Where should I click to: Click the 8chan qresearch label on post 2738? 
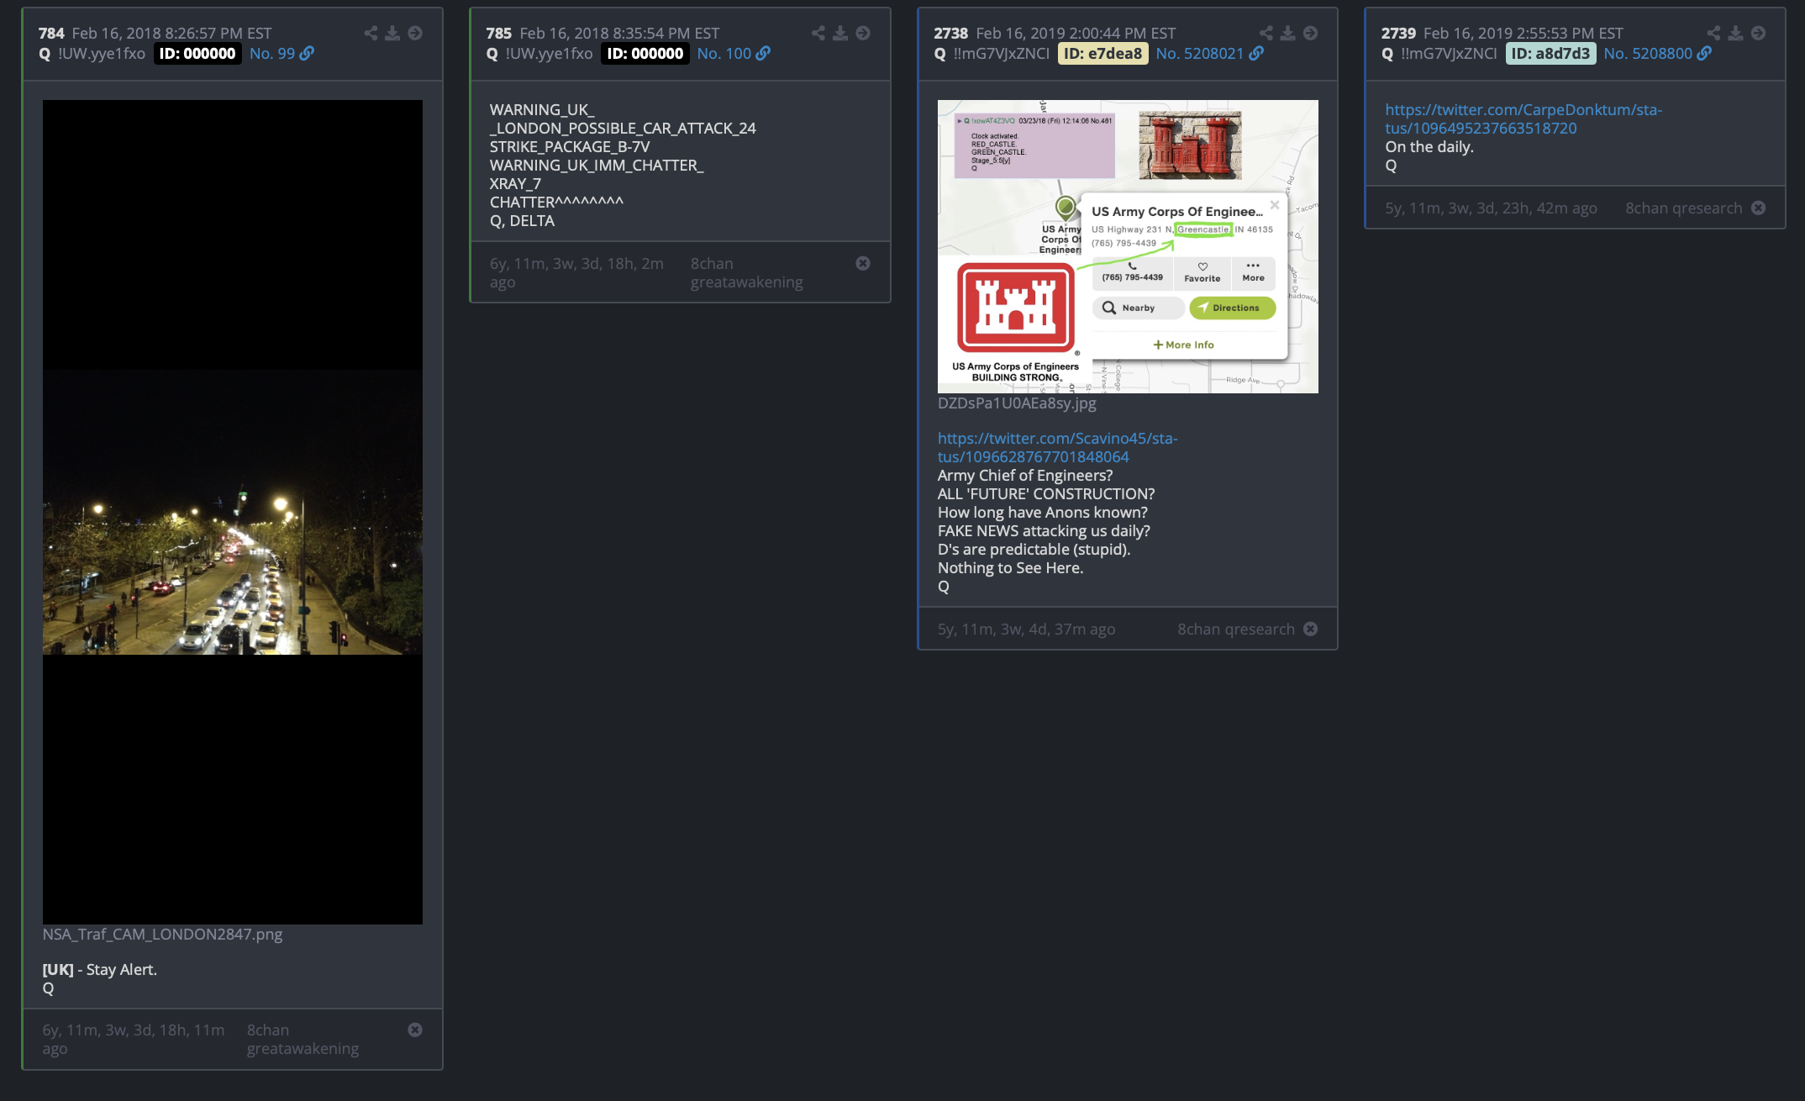tap(1236, 629)
